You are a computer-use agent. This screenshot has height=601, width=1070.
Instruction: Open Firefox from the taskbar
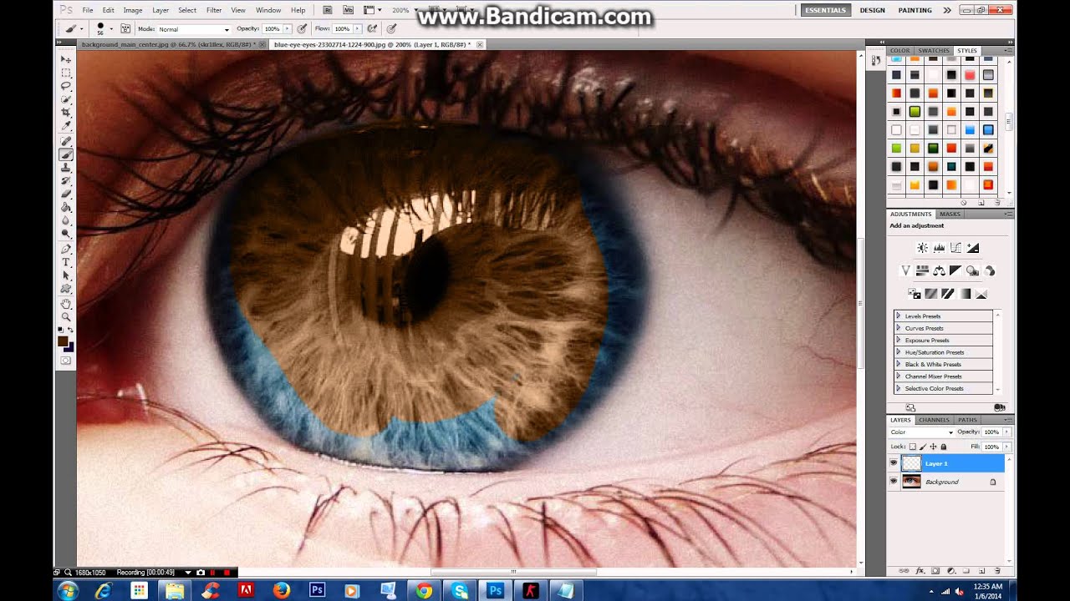281,590
